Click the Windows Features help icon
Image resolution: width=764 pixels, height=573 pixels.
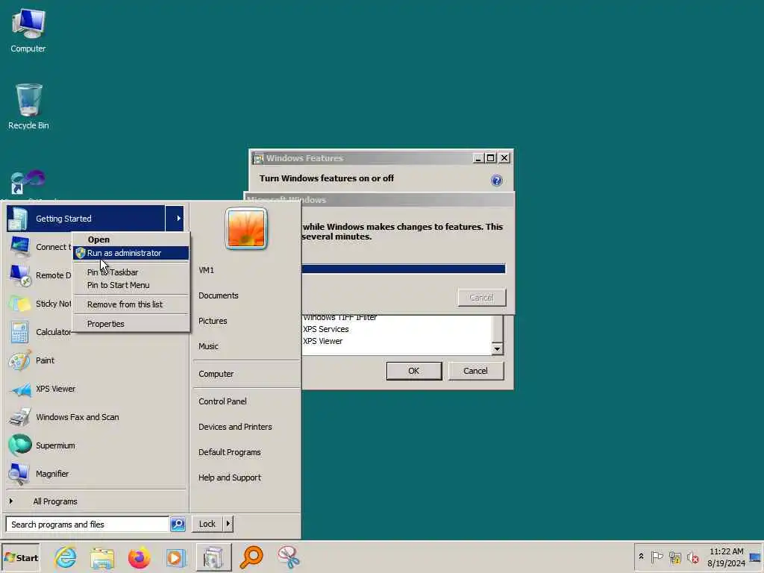pyautogui.click(x=496, y=181)
